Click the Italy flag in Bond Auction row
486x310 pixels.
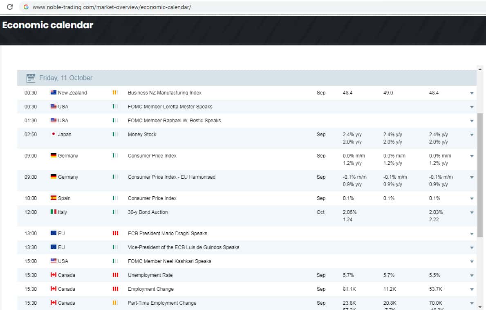tap(53, 212)
